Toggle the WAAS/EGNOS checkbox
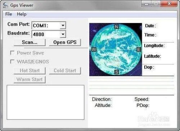This screenshot has width=180, height=131. [12, 62]
